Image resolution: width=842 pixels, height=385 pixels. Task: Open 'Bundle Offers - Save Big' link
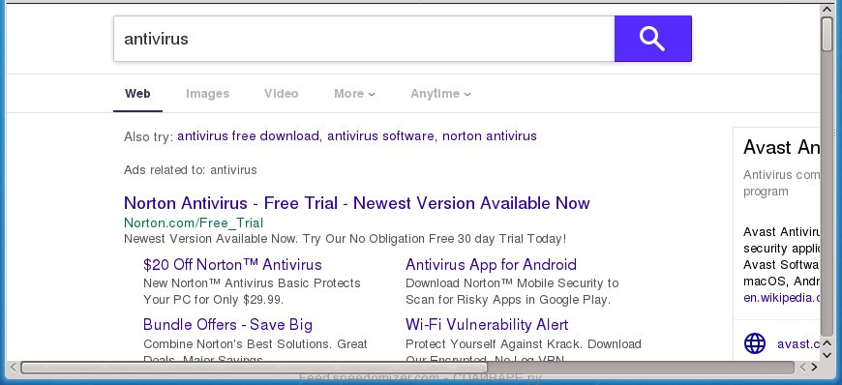[227, 324]
